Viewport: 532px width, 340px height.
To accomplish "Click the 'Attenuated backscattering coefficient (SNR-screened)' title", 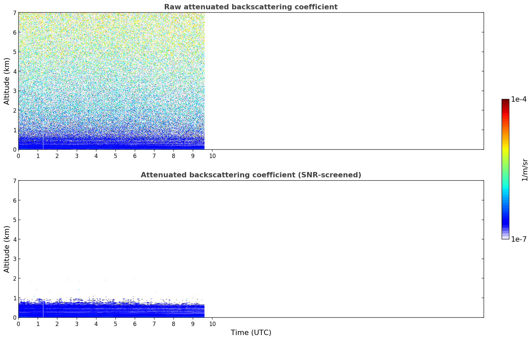I will pos(251,175).
